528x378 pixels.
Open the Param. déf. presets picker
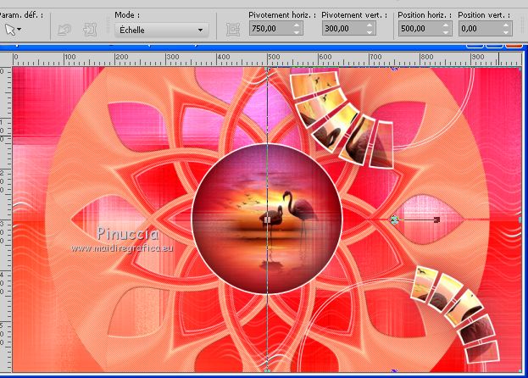[x=13, y=30]
